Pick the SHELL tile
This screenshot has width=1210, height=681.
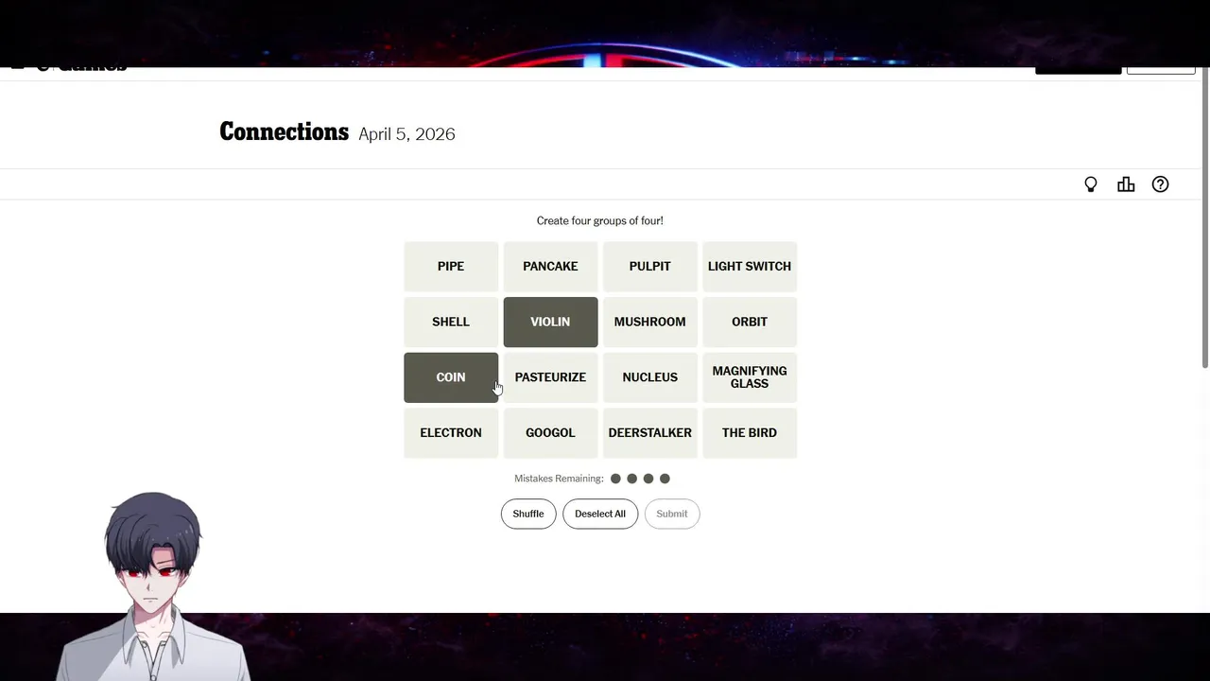coord(451,322)
